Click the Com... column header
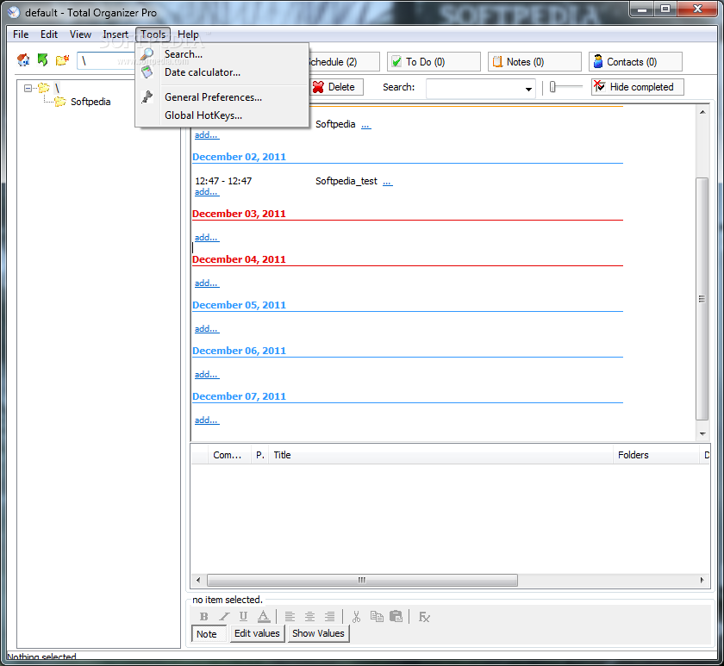The image size is (724, 666). click(x=229, y=455)
